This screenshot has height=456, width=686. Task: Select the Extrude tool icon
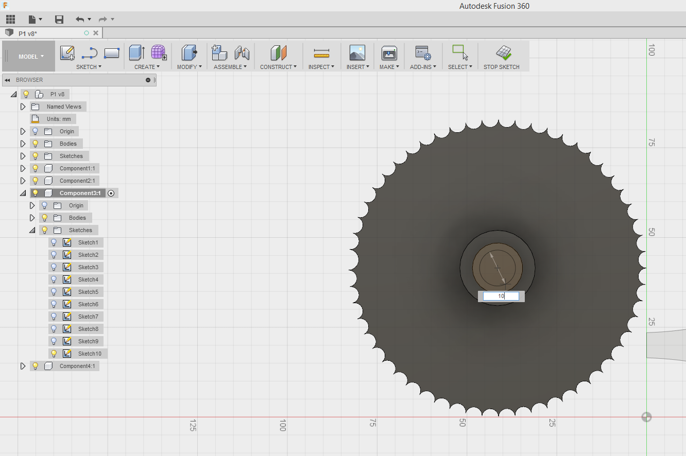click(x=137, y=52)
